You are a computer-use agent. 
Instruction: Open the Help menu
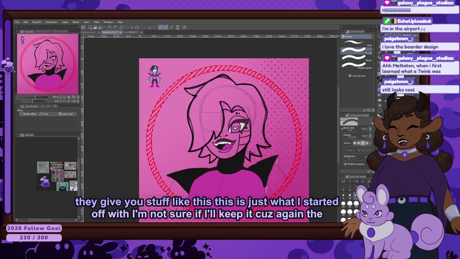[x=120, y=22]
